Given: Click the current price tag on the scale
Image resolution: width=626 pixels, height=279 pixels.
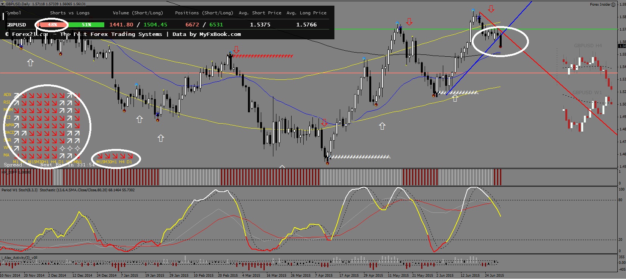Looking at the screenshot, I should [x=622, y=46].
